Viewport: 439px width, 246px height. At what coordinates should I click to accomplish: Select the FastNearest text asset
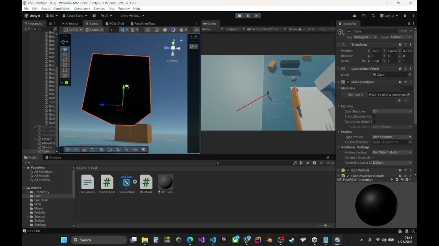click(87, 184)
